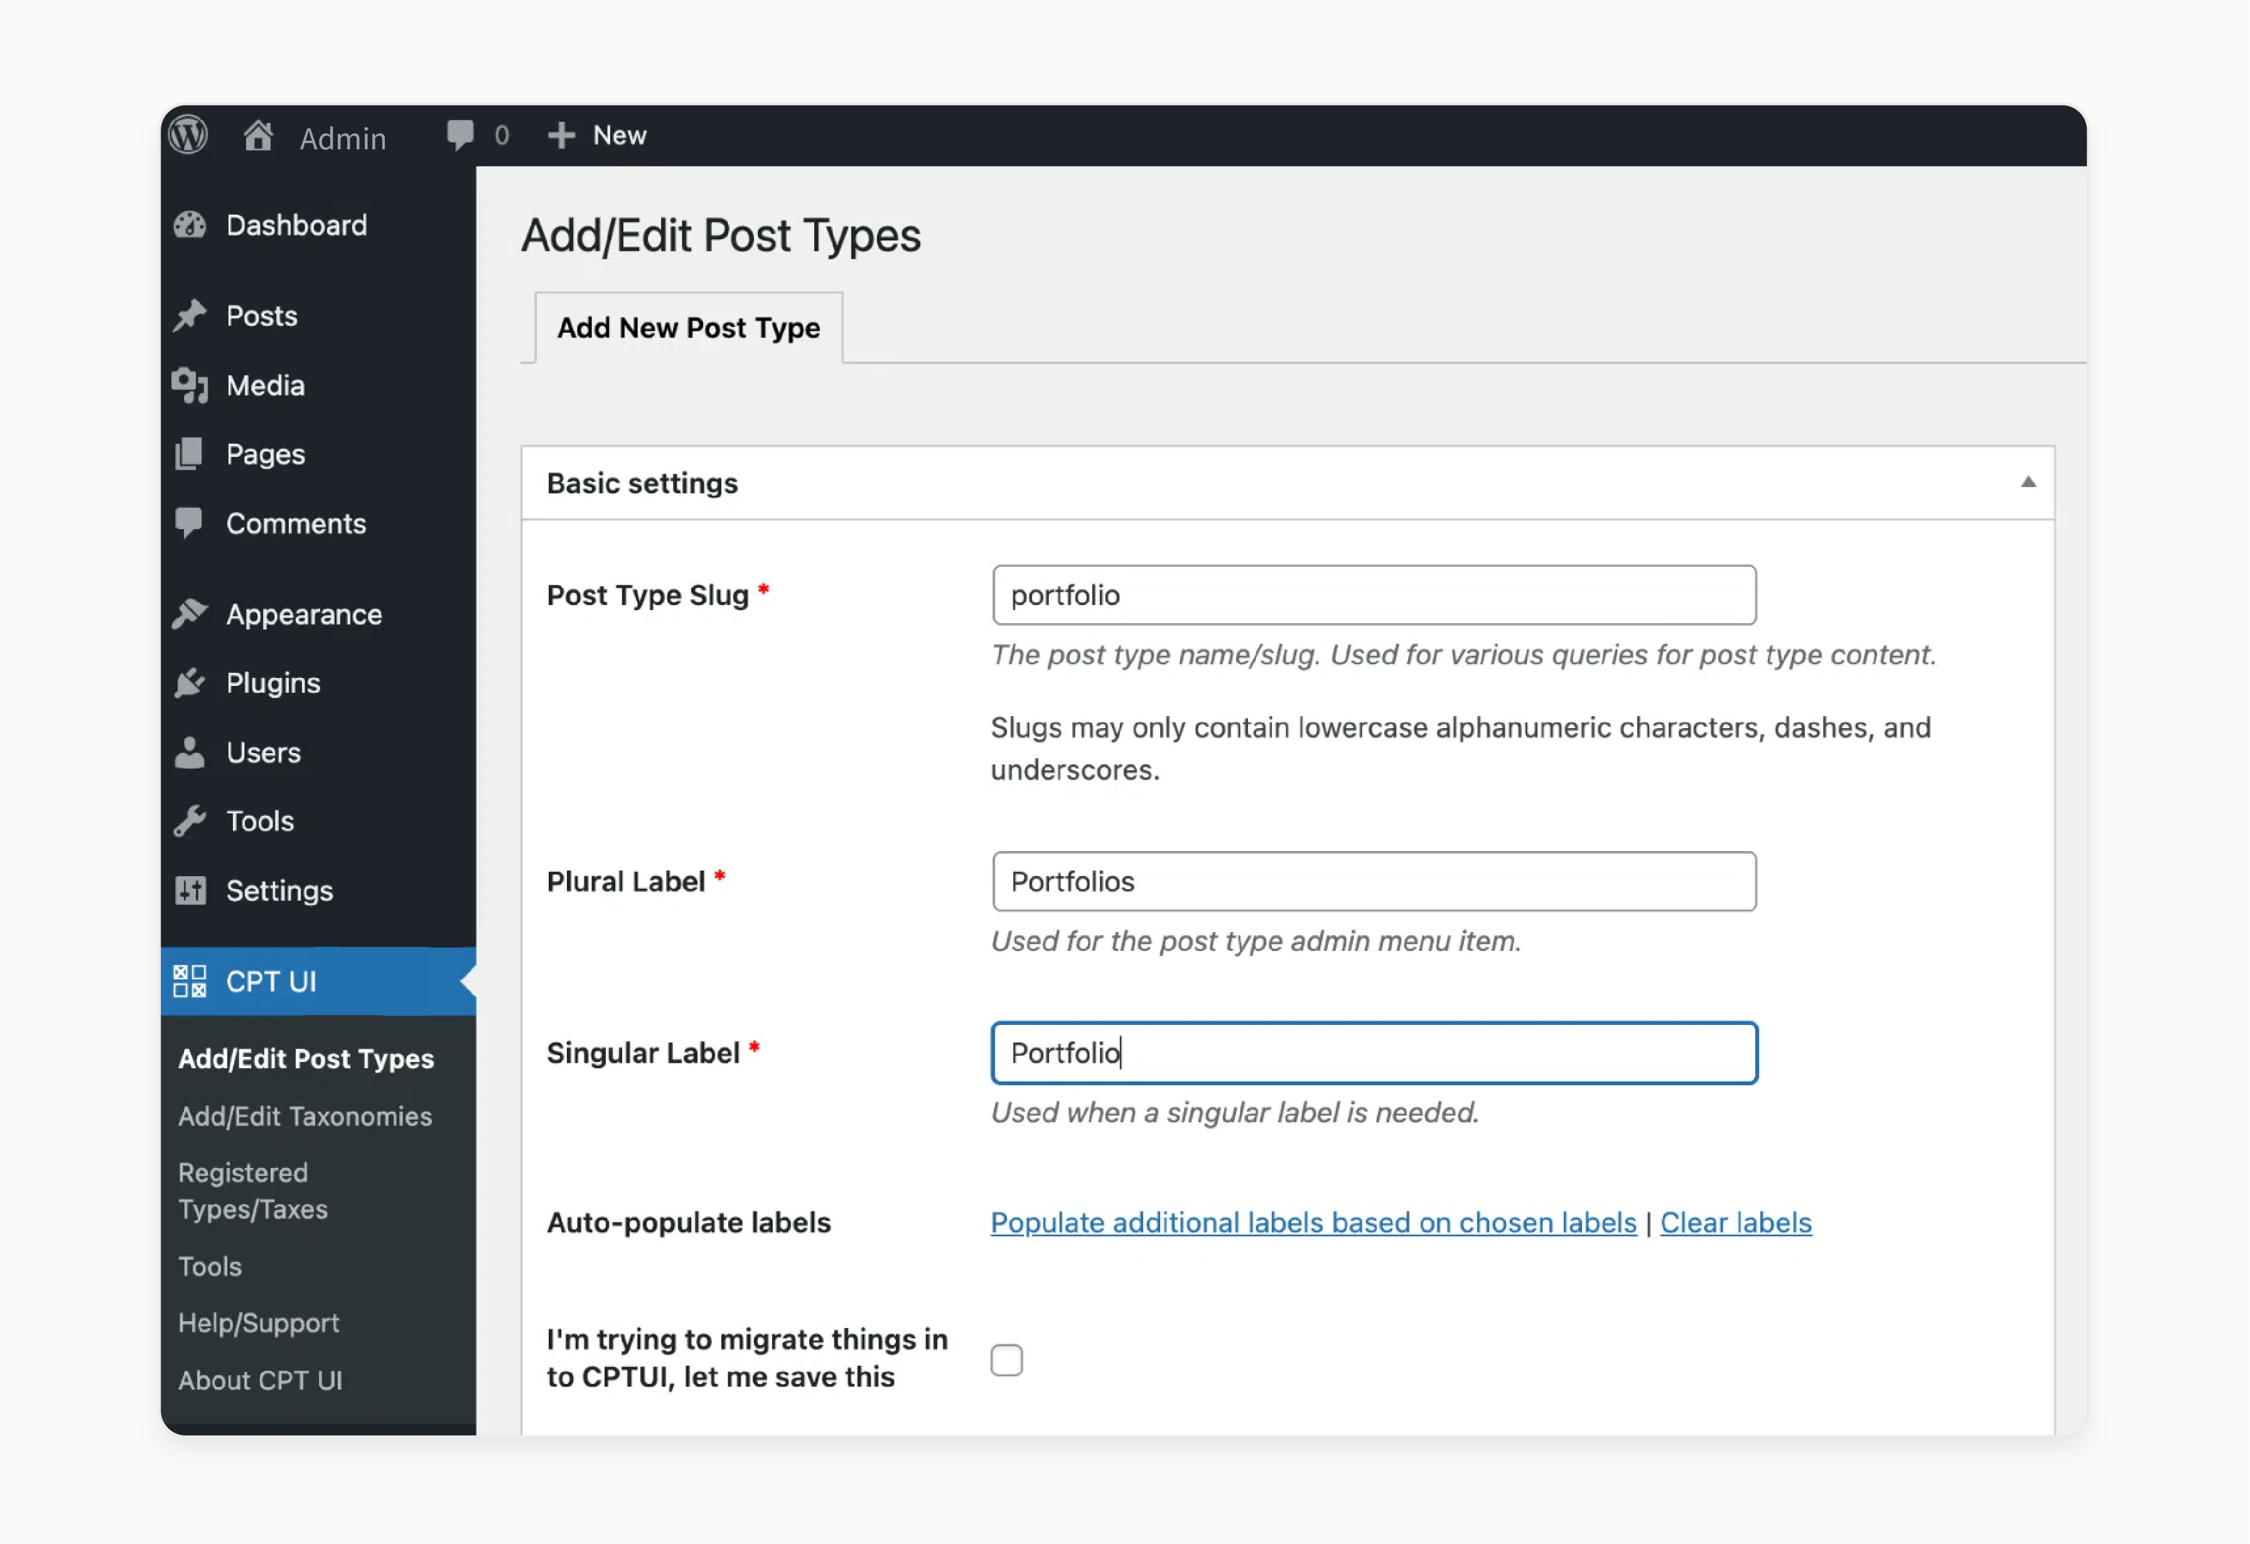Focus the Post Type Slug field
The width and height of the screenshot is (2250, 1544).
pos(1374,596)
